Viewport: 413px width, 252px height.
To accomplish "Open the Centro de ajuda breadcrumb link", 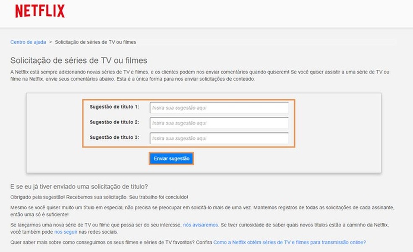I will pyautogui.click(x=28, y=42).
